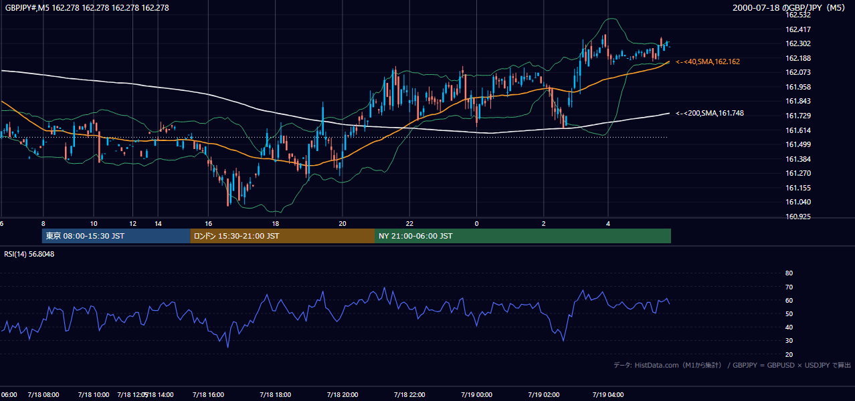Click RSI axis level 50
This screenshot has height=401, width=855.
coord(789,314)
